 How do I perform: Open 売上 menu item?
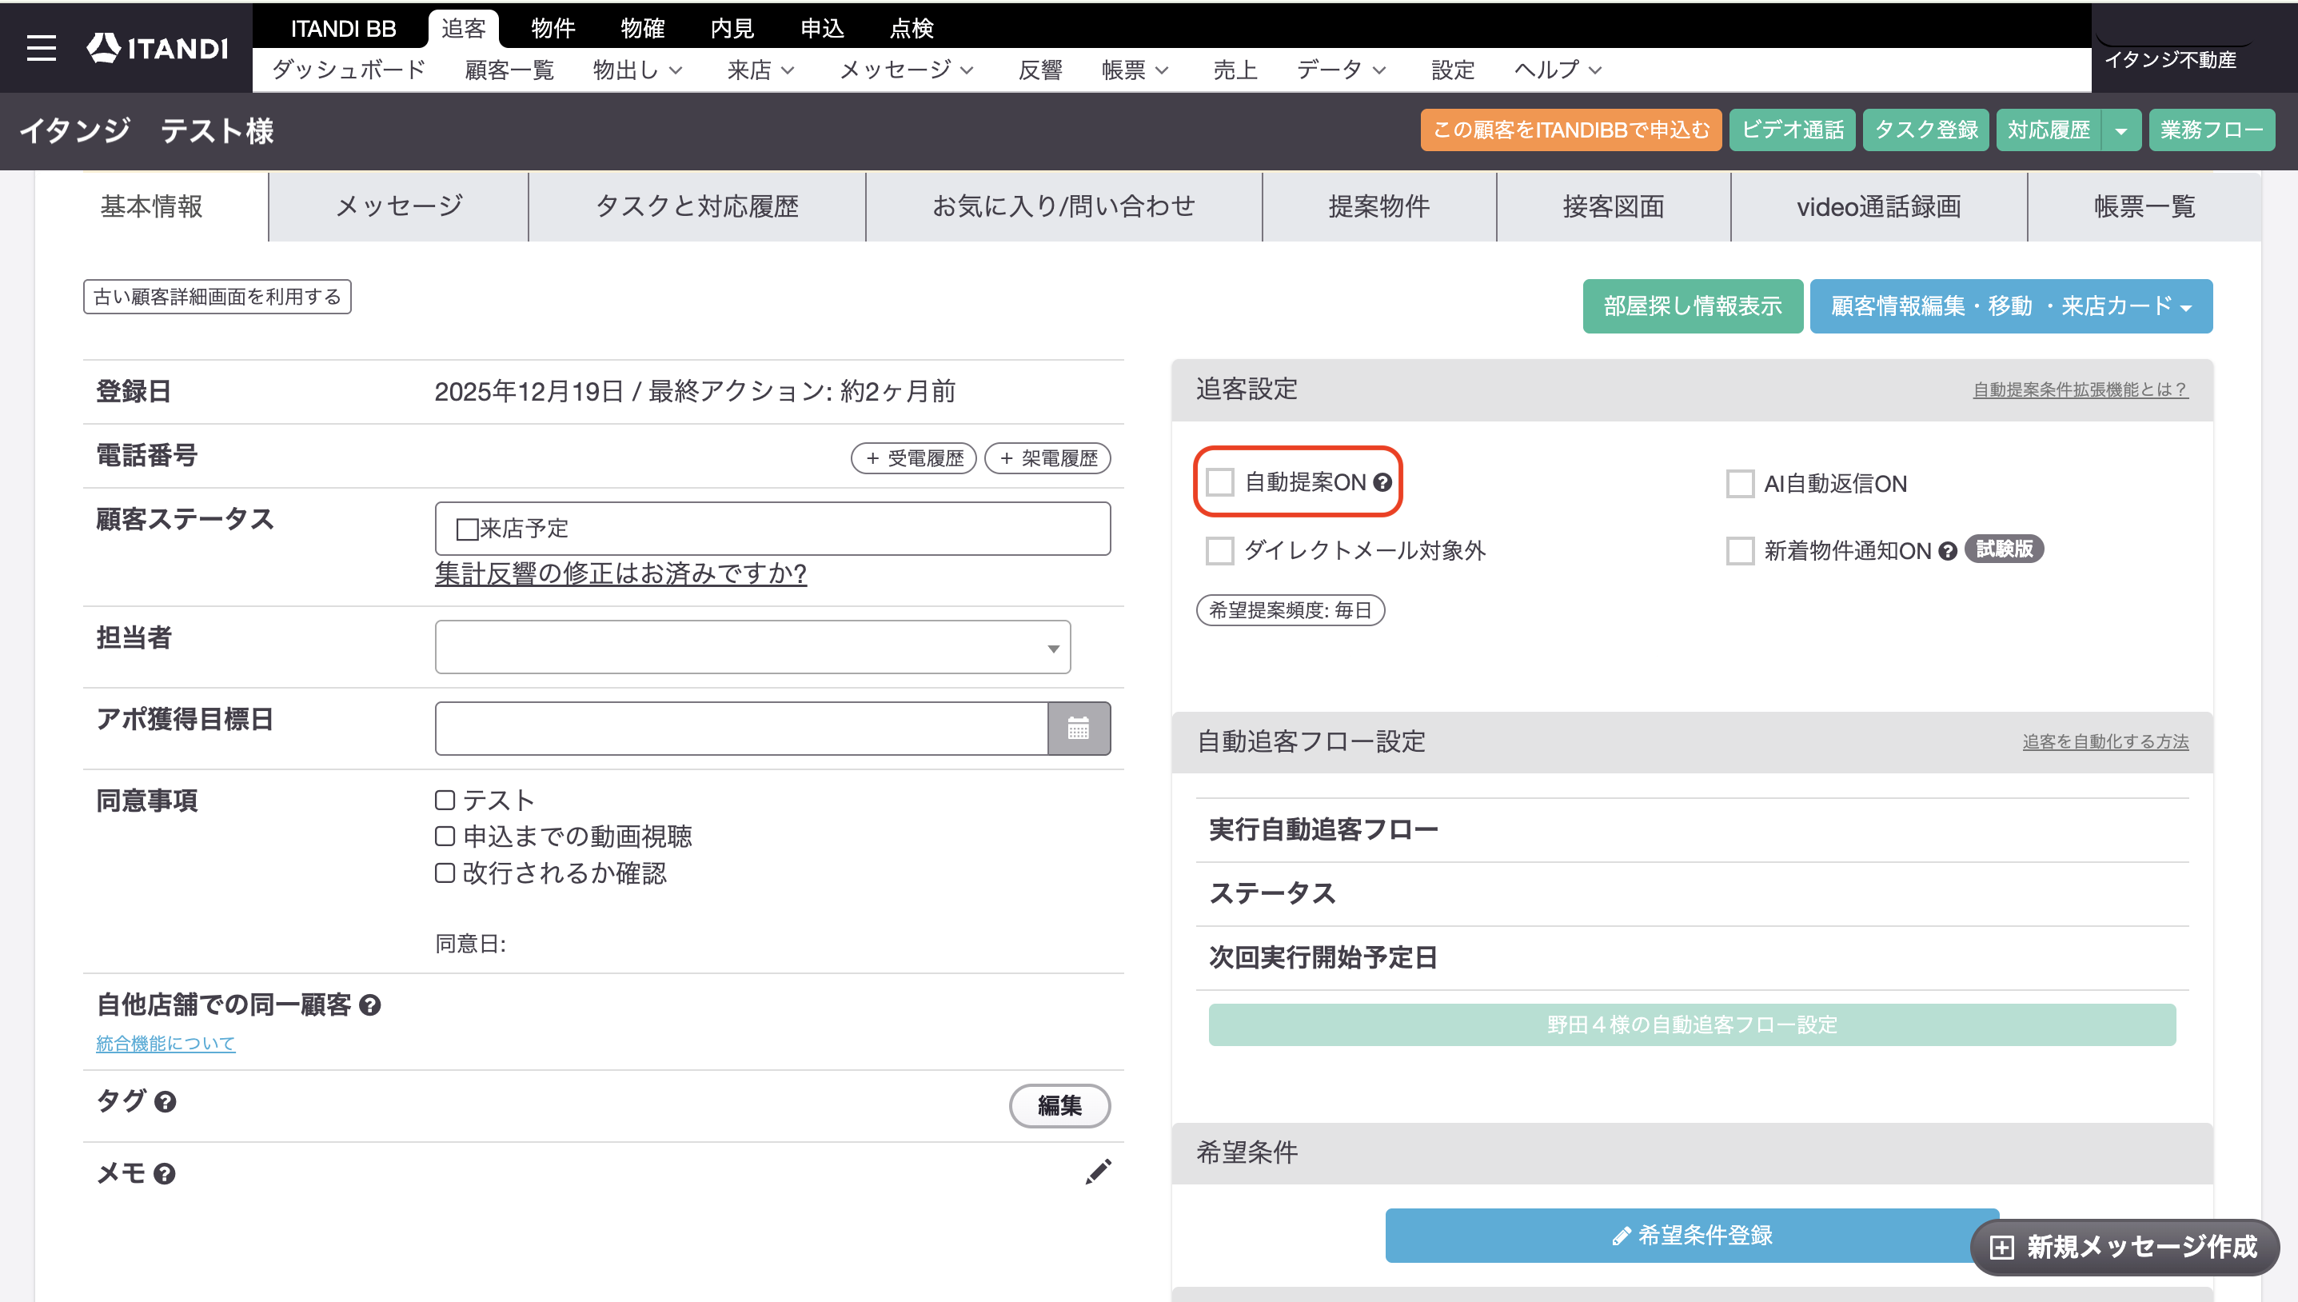(x=1235, y=70)
